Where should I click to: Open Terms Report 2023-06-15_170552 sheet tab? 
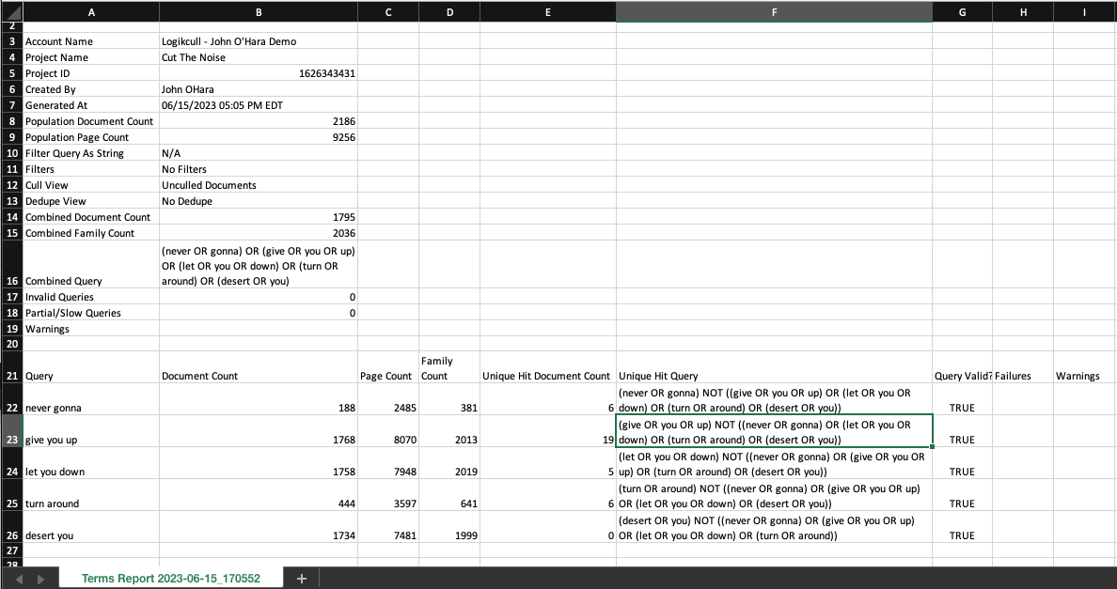[171, 579]
